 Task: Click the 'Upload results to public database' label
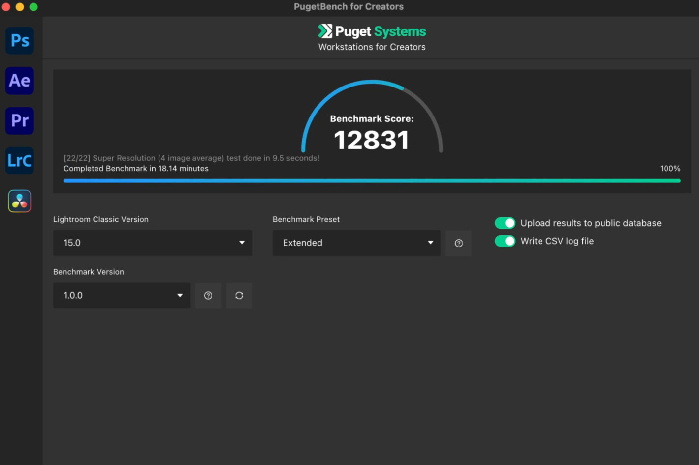click(591, 223)
